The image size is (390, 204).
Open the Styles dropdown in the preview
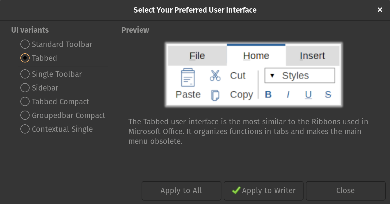[300, 76]
